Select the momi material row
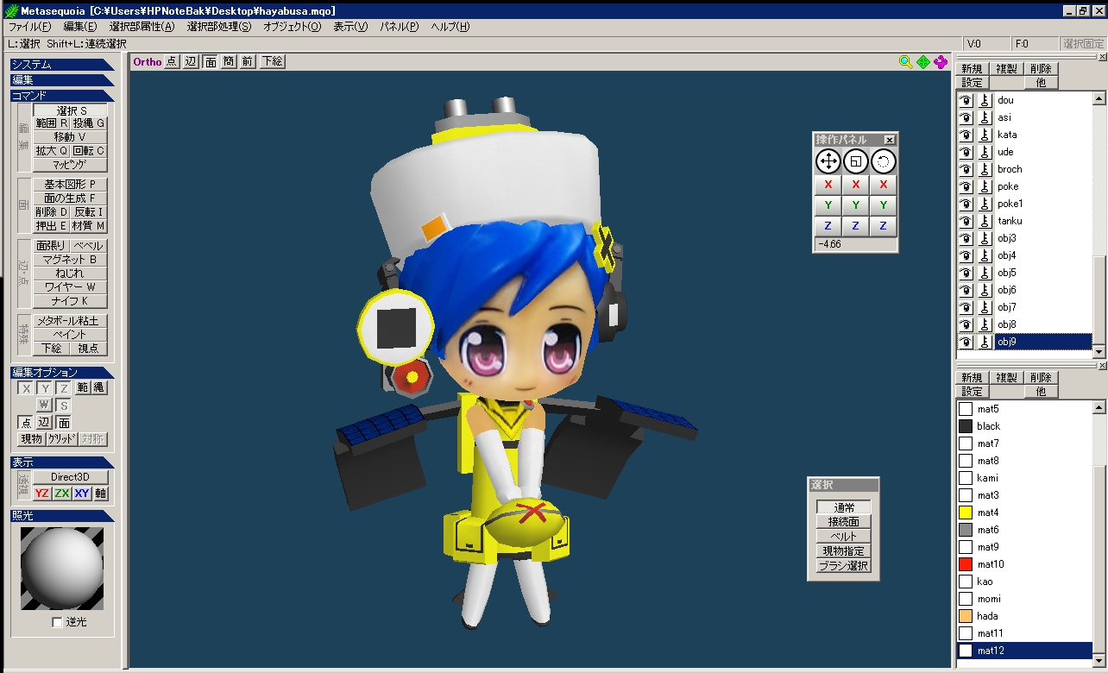Screen dimensions: 1108x673 [1025, 599]
